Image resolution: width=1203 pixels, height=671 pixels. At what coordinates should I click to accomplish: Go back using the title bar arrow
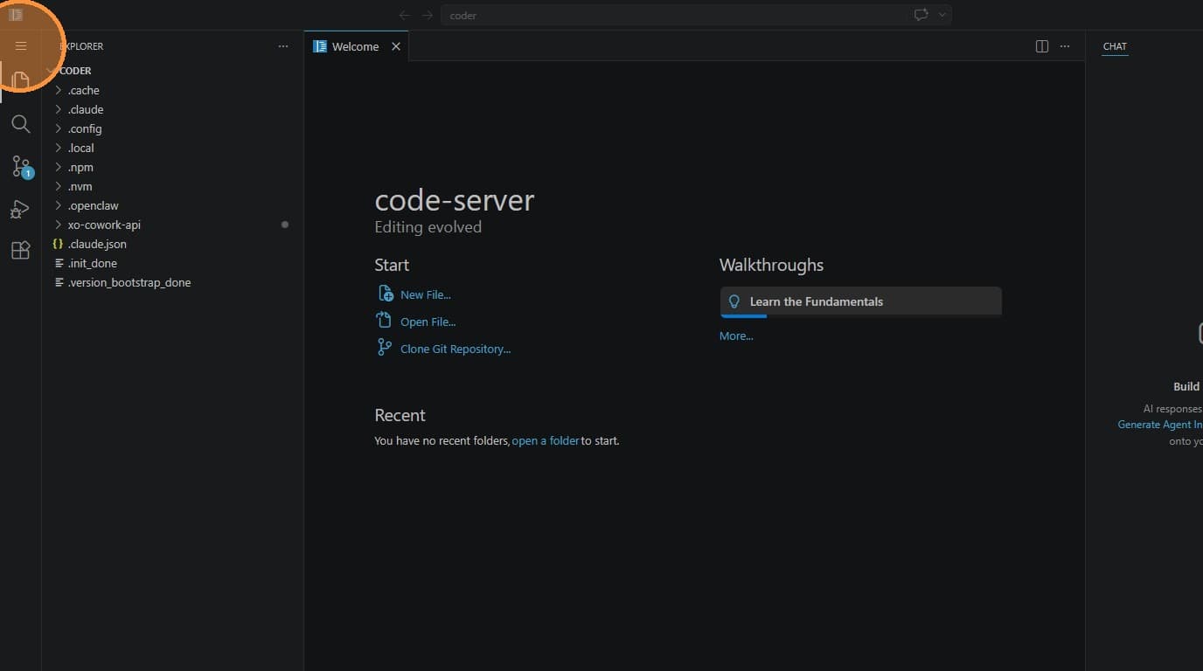pyautogui.click(x=404, y=15)
